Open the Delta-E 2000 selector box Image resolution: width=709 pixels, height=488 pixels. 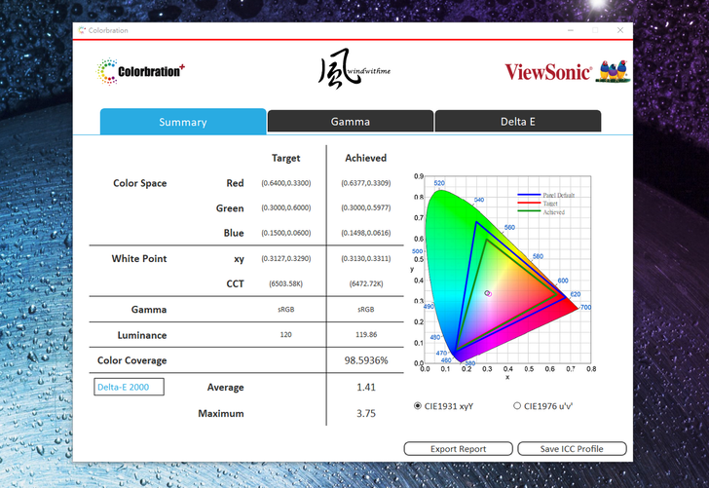coord(129,387)
